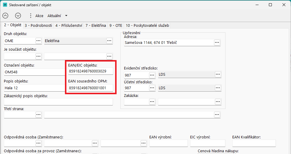Switch to the 4 - Příslušenství tab
Screen dimensions: 291x154
tap(69, 26)
